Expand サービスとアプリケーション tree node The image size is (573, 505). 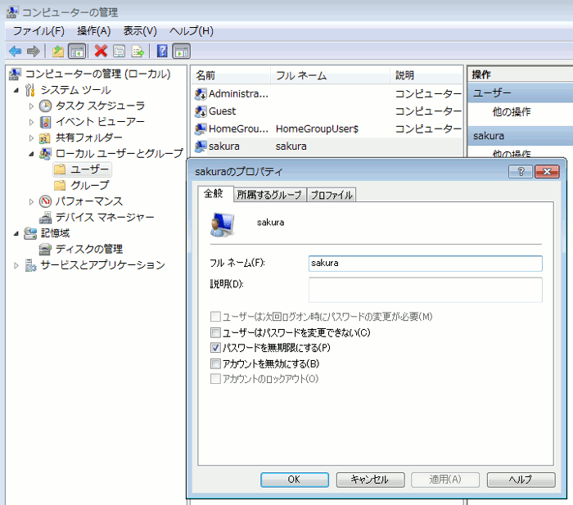(x=17, y=265)
